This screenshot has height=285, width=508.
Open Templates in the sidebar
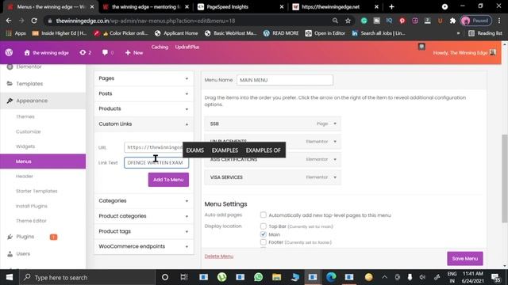pyautogui.click(x=29, y=84)
